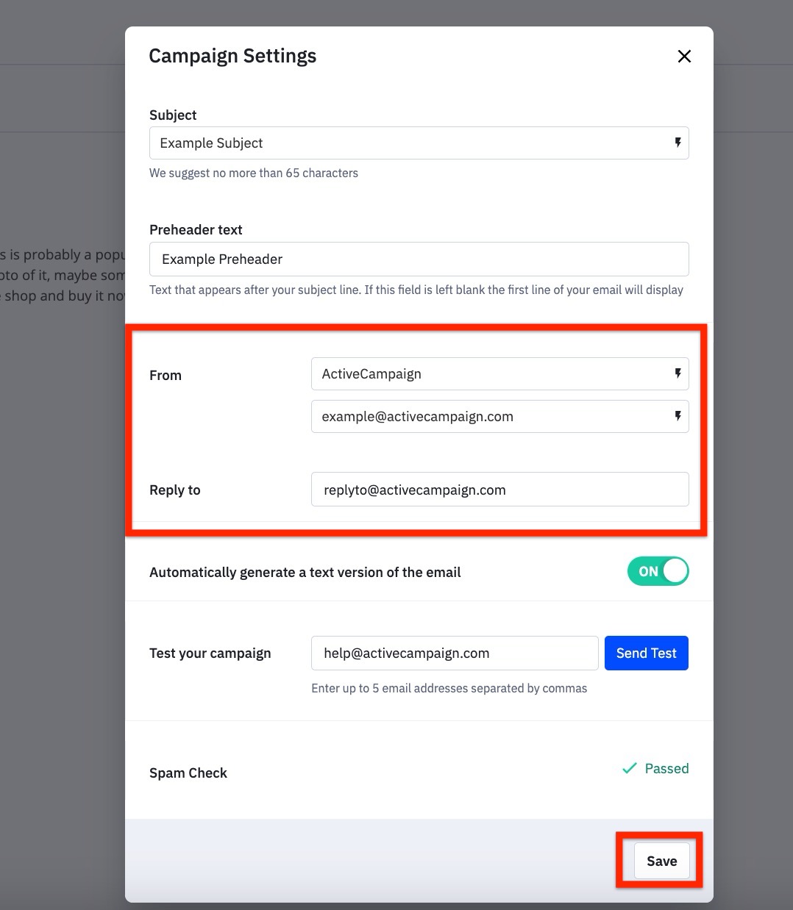Select the ActiveCampaign From name field
This screenshot has height=910, width=793.
point(489,374)
